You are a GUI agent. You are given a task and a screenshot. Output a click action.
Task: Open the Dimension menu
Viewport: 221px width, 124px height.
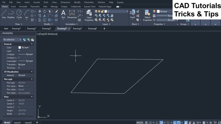[65, 2]
